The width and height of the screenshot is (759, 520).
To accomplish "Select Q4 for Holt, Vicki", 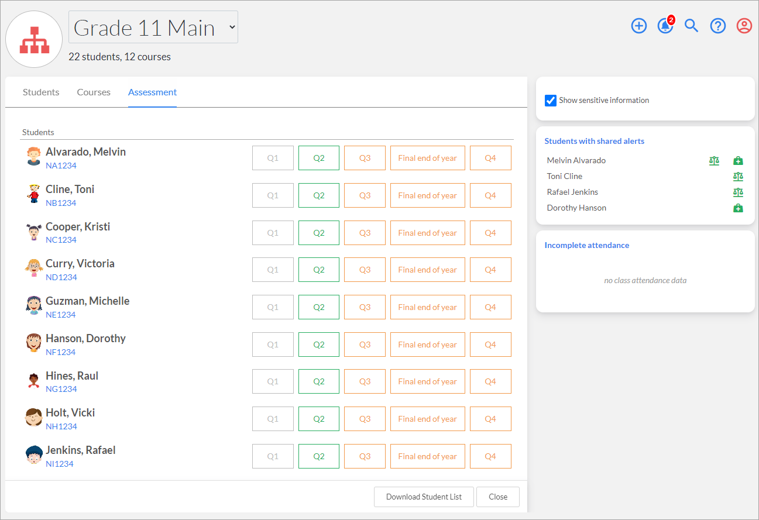I will point(490,419).
